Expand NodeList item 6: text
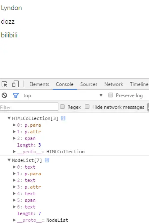 14,207
